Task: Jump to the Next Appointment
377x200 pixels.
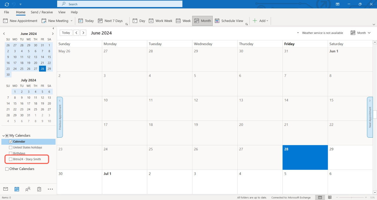Action: (x=370, y=117)
